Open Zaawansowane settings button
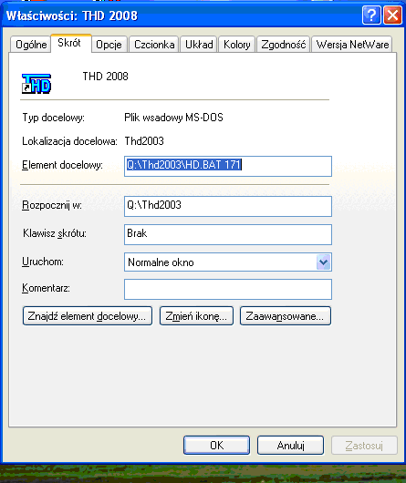Viewport: 406px width, 483px height. pyautogui.click(x=286, y=315)
